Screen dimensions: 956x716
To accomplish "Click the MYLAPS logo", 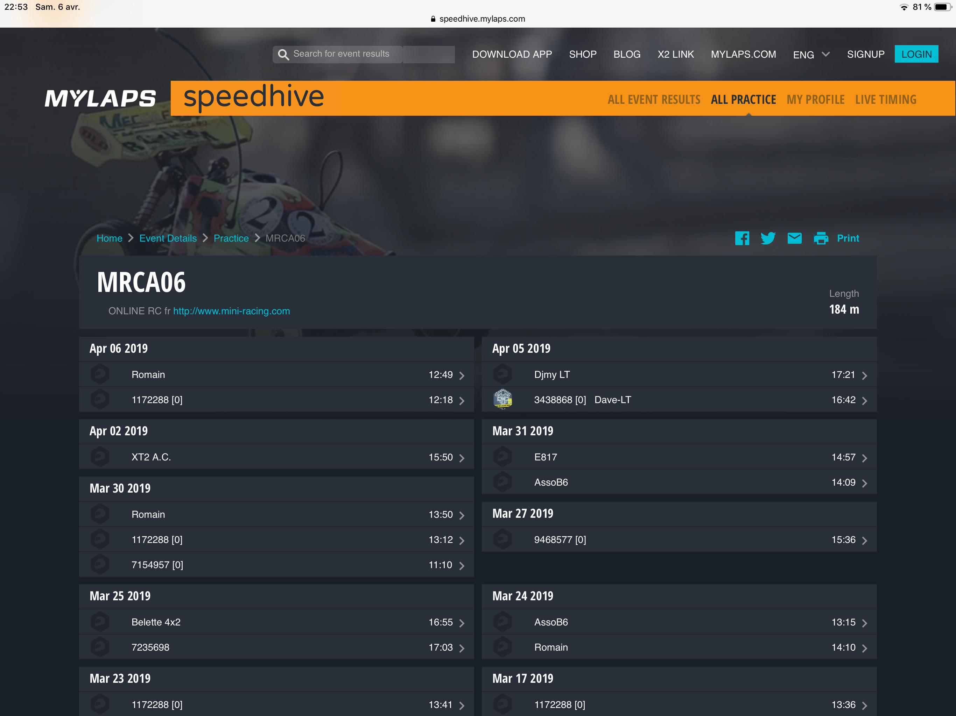I will [x=100, y=98].
